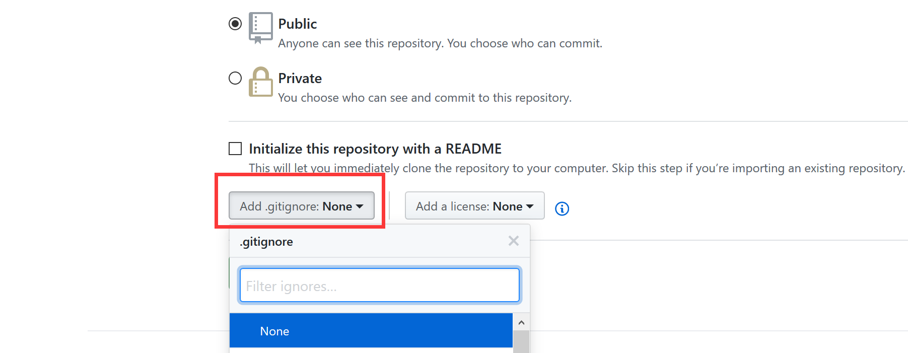Click the Private label text
Viewport: 908px width, 353px height.
tap(300, 78)
